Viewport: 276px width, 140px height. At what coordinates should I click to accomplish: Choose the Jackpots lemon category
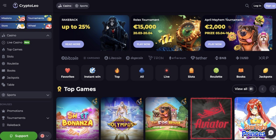265,73
